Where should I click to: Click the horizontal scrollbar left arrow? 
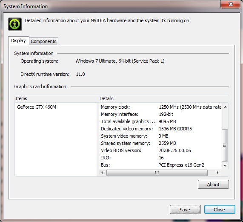[x=102, y=173]
